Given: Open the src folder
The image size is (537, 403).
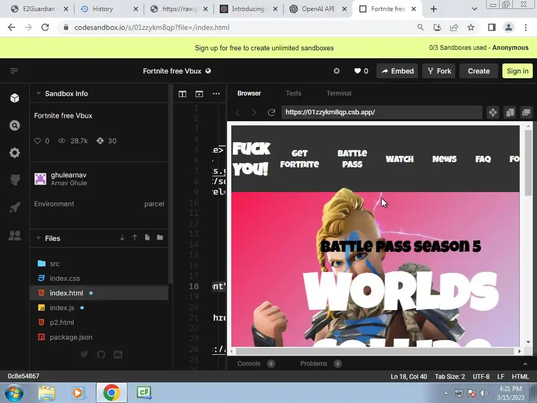Looking at the screenshot, I should (x=99, y=263).
